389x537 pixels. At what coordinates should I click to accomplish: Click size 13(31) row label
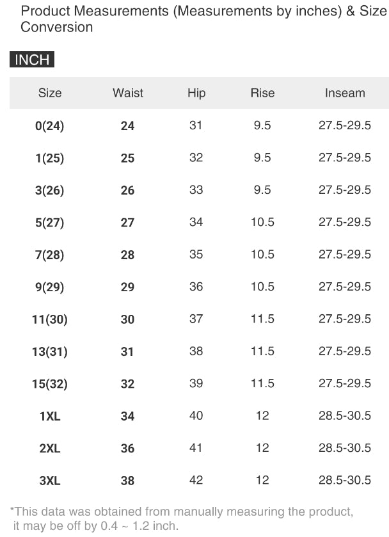(x=50, y=352)
